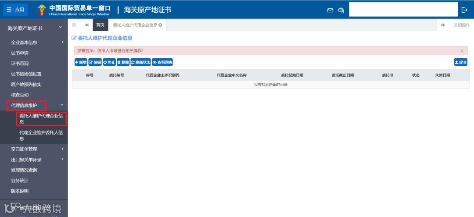Click the 委托人维护代理企业信息 page heading

105,38
